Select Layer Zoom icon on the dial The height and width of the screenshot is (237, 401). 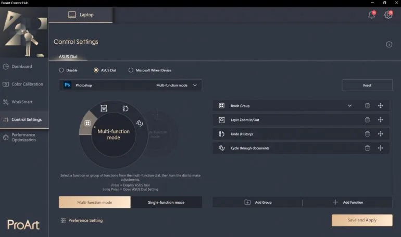(104, 108)
